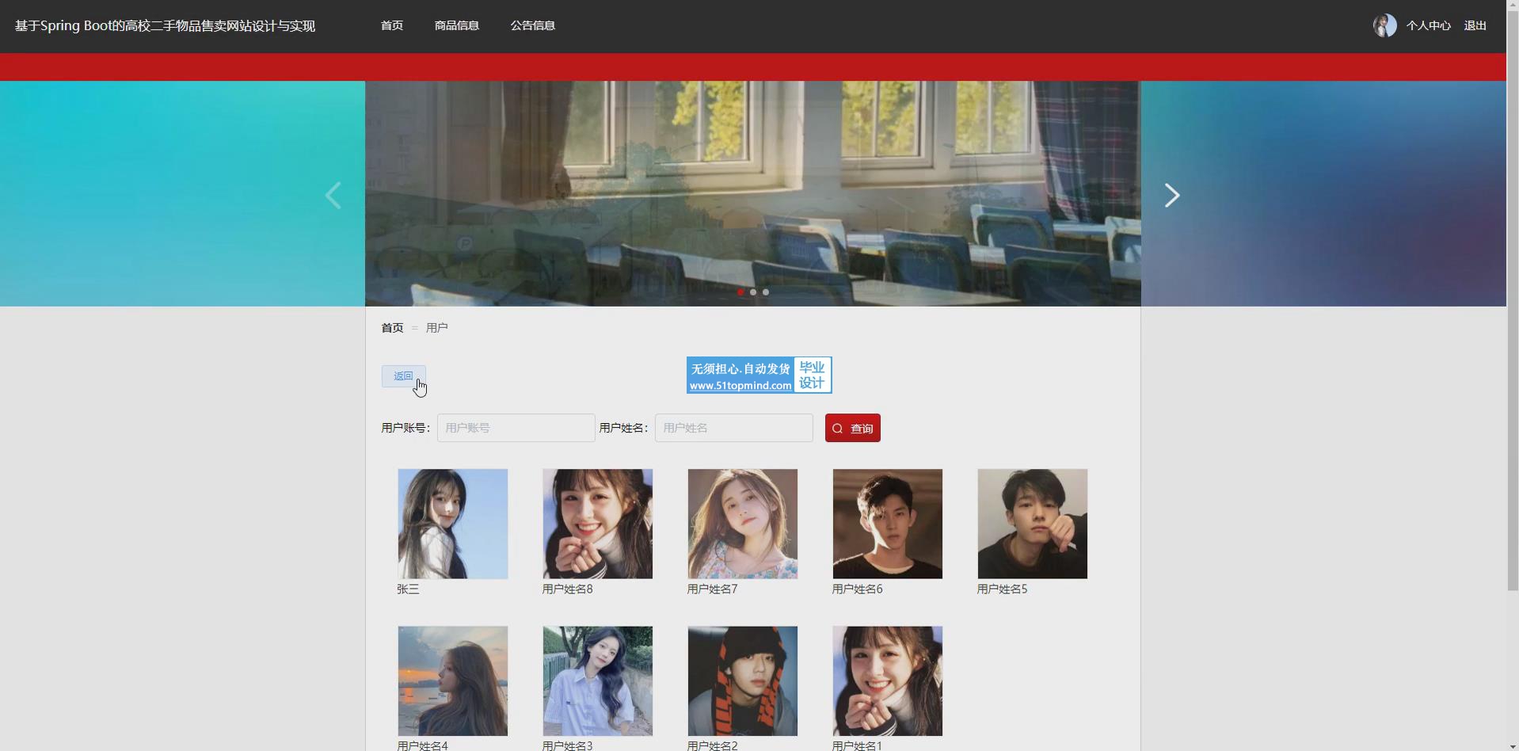Click the 返回 button

click(404, 376)
